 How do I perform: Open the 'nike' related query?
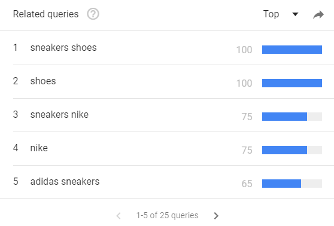(x=39, y=148)
